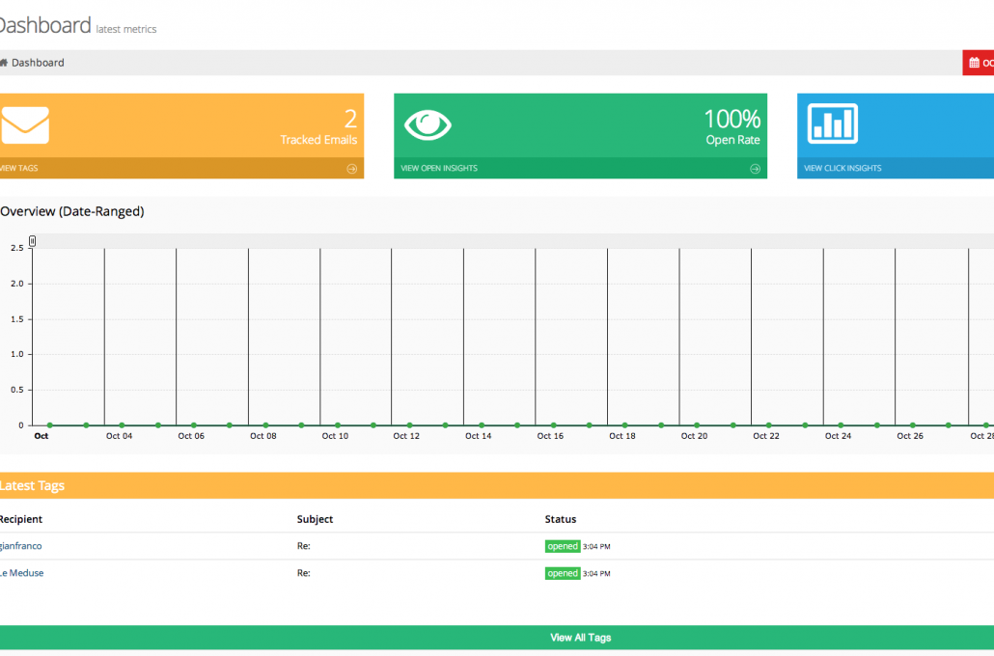Click the bar chart icon on blue card
The image size is (994, 656).
click(x=832, y=123)
